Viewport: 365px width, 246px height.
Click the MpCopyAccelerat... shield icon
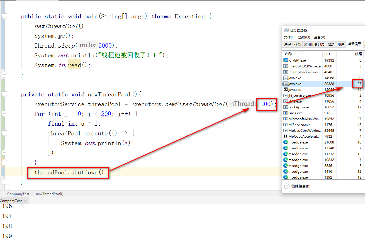coord(285,136)
